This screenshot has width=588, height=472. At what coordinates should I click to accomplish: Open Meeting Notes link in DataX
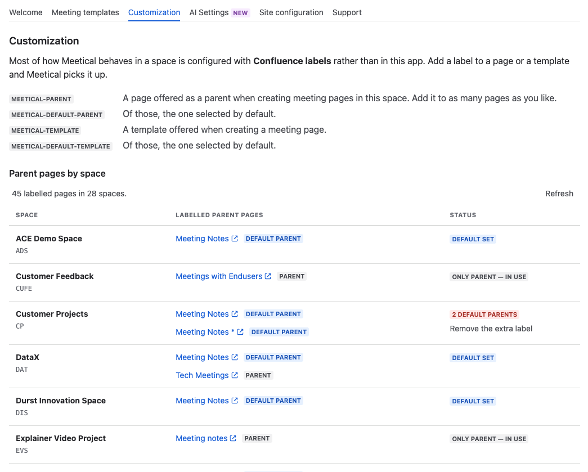[202, 357]
